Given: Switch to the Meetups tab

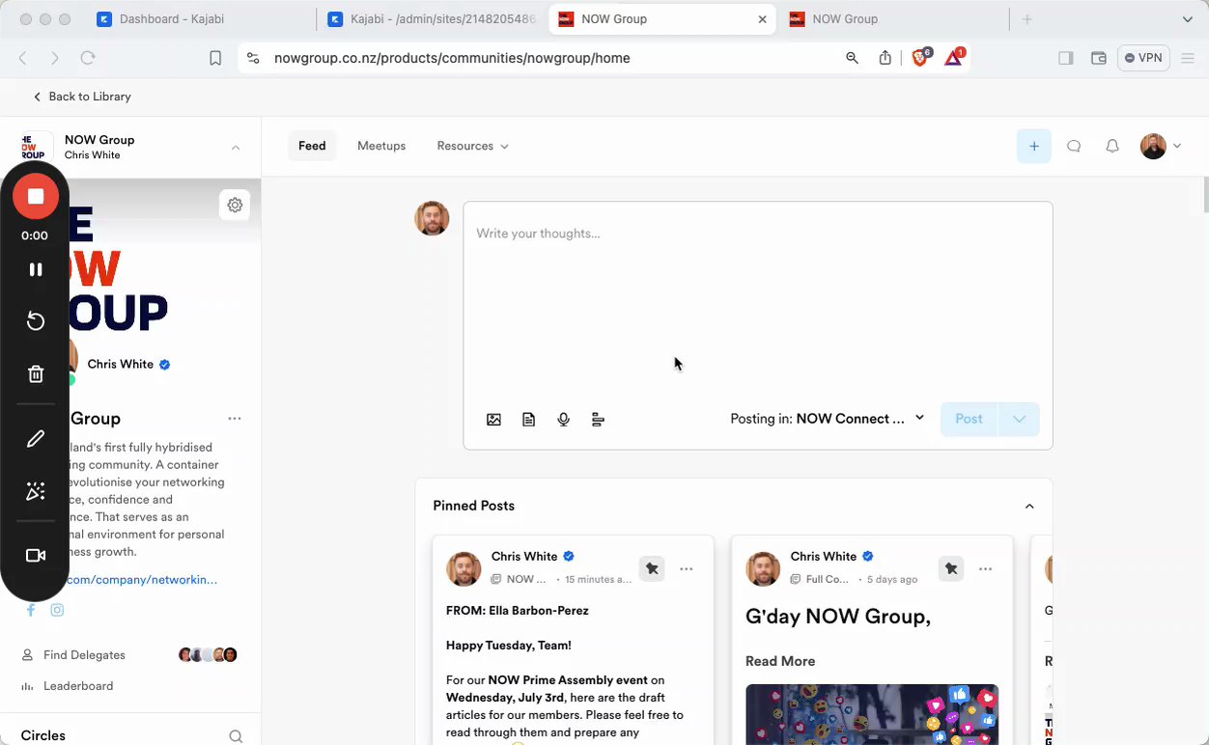Looking at the screenshot, I should (x=381, y=147).
